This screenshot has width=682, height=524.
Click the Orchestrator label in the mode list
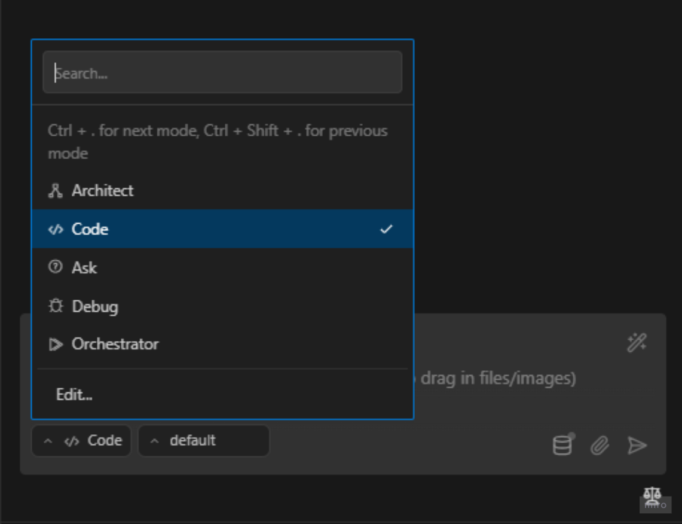pos(115,345)
